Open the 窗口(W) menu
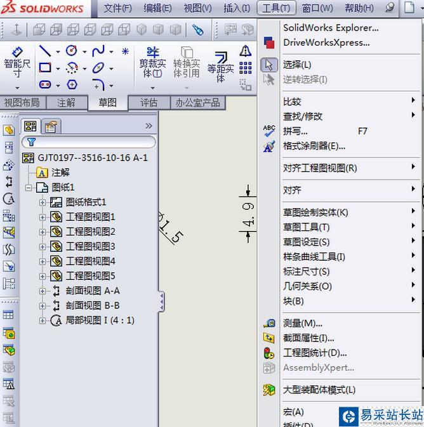The image size is (424, 427). click(317, 8)
